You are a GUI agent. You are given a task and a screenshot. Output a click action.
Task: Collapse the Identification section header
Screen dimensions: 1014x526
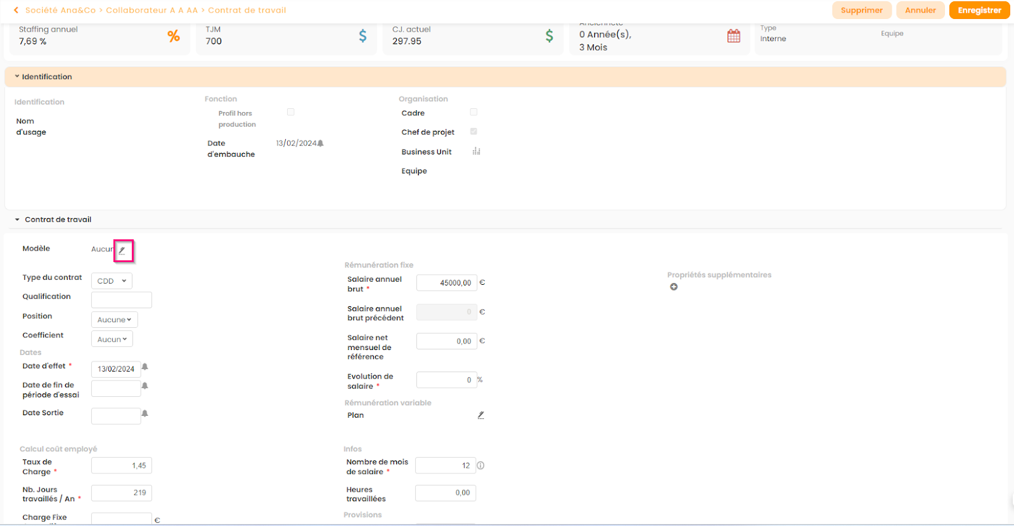pyautogui.click(x=47, y=77)
